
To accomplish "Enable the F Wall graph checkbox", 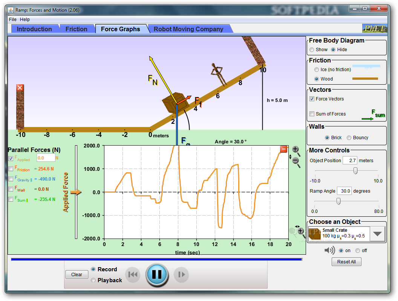I will (11, 189).
